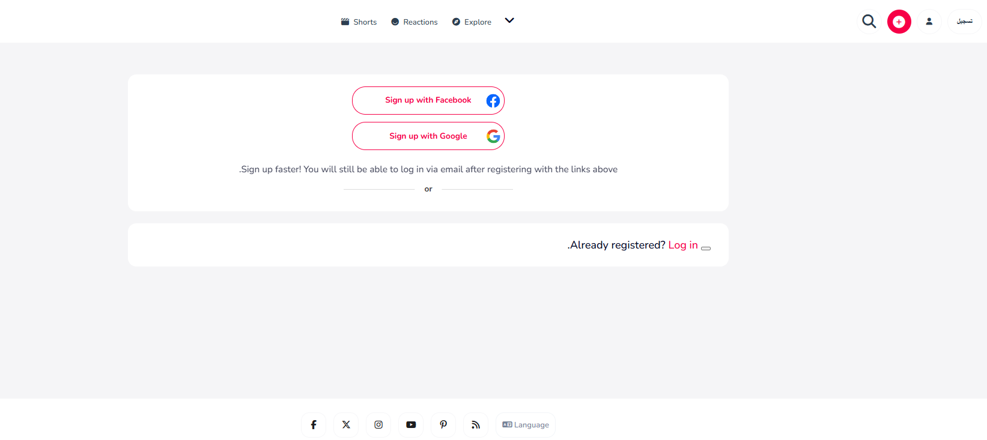
Task: Open the X (Twitter) footer link
Action: point(346,424)
